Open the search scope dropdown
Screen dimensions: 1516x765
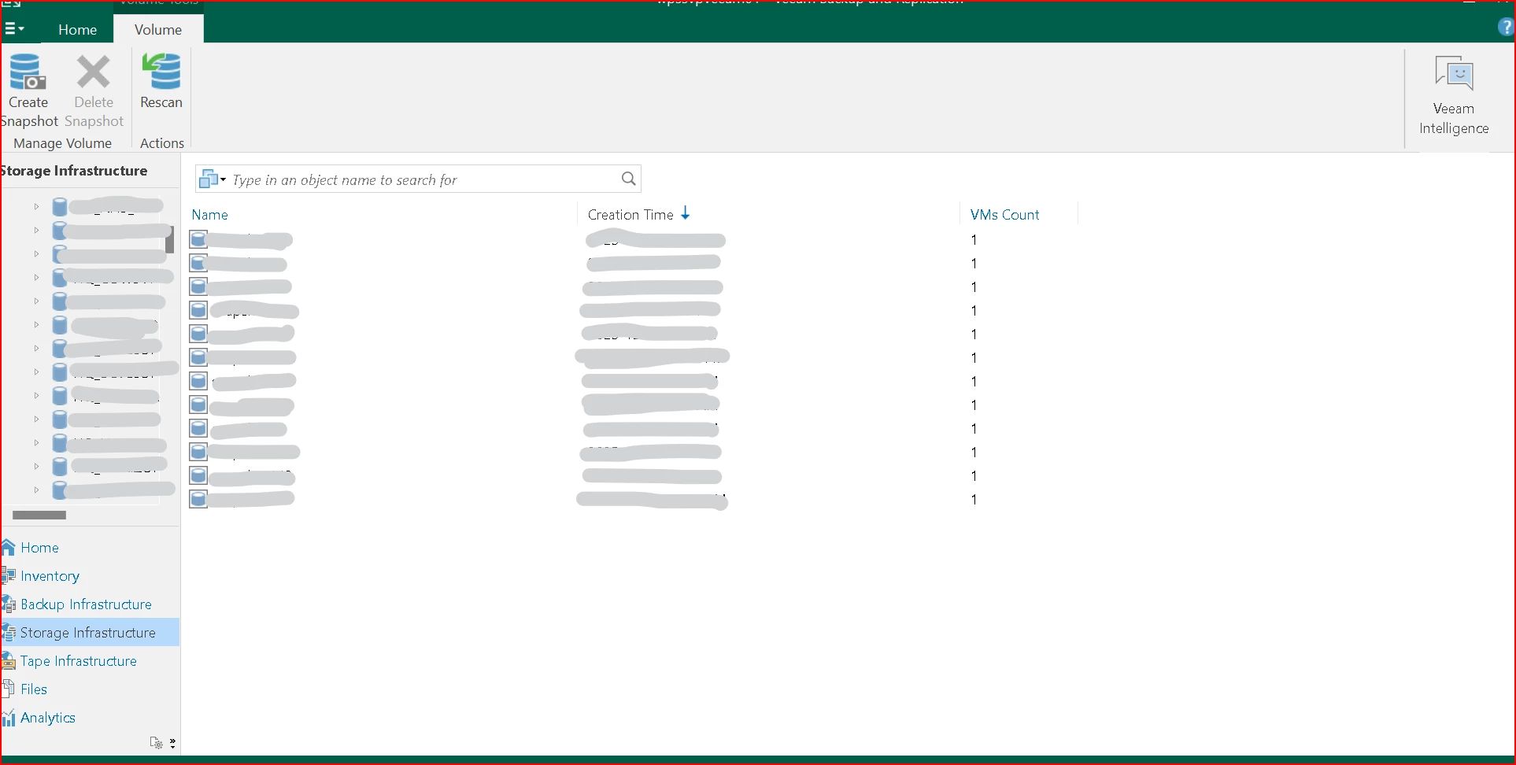[x=212, y=179]
